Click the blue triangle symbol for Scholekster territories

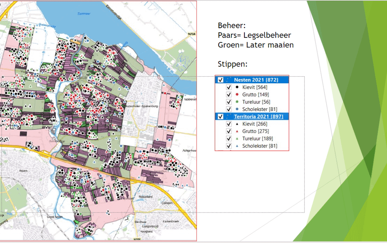(x=237, y=146)
